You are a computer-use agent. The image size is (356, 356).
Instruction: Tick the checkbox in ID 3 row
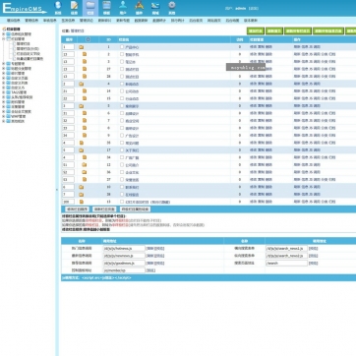click(x=122, y=62)
